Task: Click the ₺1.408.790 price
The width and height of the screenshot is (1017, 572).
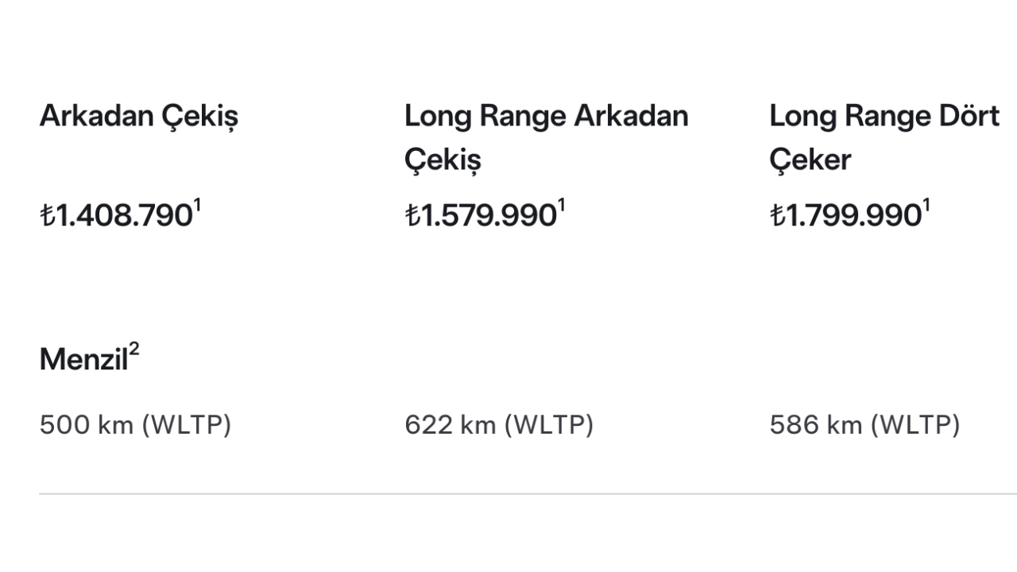Action: click(116, 216)
